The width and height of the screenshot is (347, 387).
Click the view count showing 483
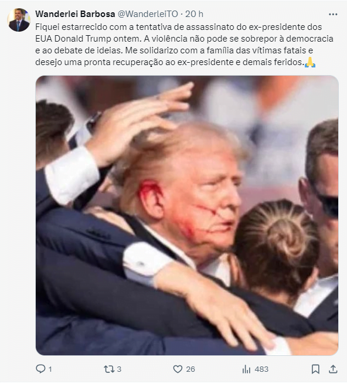click(x=261, y=369)
